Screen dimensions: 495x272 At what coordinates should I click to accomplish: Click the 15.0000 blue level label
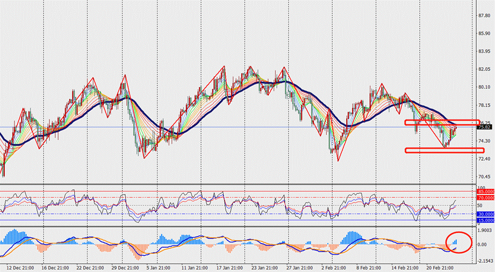coord(485,220)
